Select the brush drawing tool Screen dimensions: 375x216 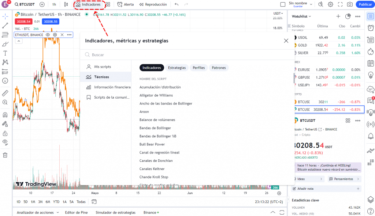5,44
